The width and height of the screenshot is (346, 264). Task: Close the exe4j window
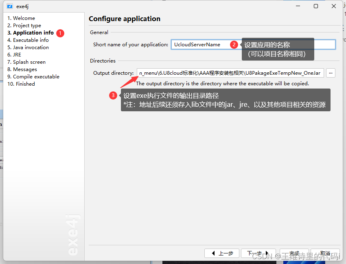tap(334, 6)
